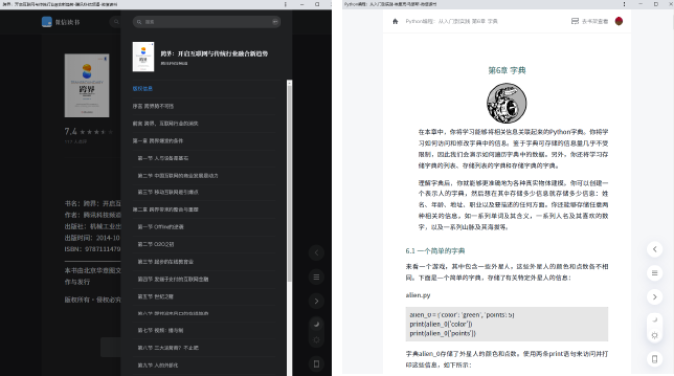Open the 第七节 视频 section entry
674x376 pixels.
pos(161,330)
